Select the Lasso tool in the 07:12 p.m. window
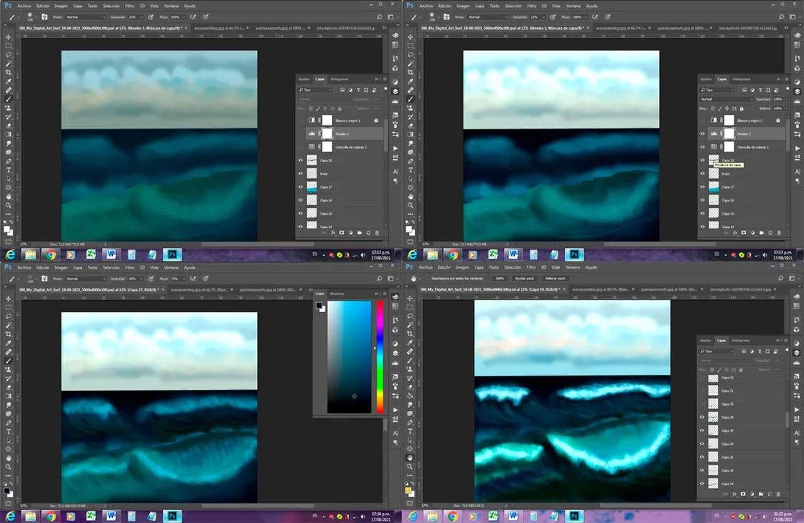The width and height of the screenshot is (804, 523). pos(9,55)
